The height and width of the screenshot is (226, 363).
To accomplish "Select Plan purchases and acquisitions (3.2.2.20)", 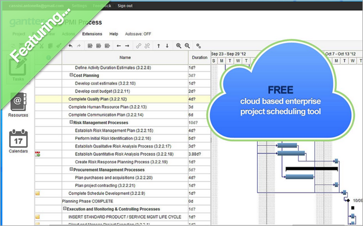I will click(114, 178).
